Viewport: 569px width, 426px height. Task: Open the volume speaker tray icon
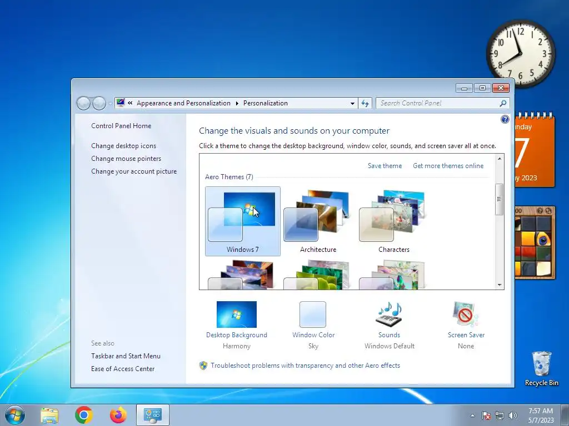(513, 415)
